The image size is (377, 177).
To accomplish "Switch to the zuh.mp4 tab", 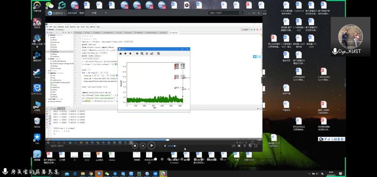I will [72, 13].
